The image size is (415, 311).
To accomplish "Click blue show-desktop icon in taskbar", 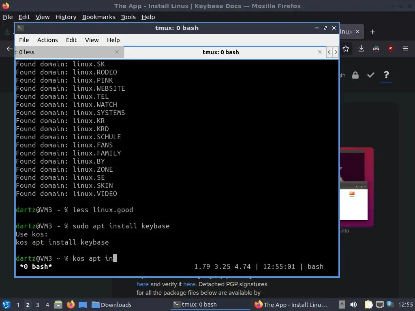I will (x=83, y=305).
